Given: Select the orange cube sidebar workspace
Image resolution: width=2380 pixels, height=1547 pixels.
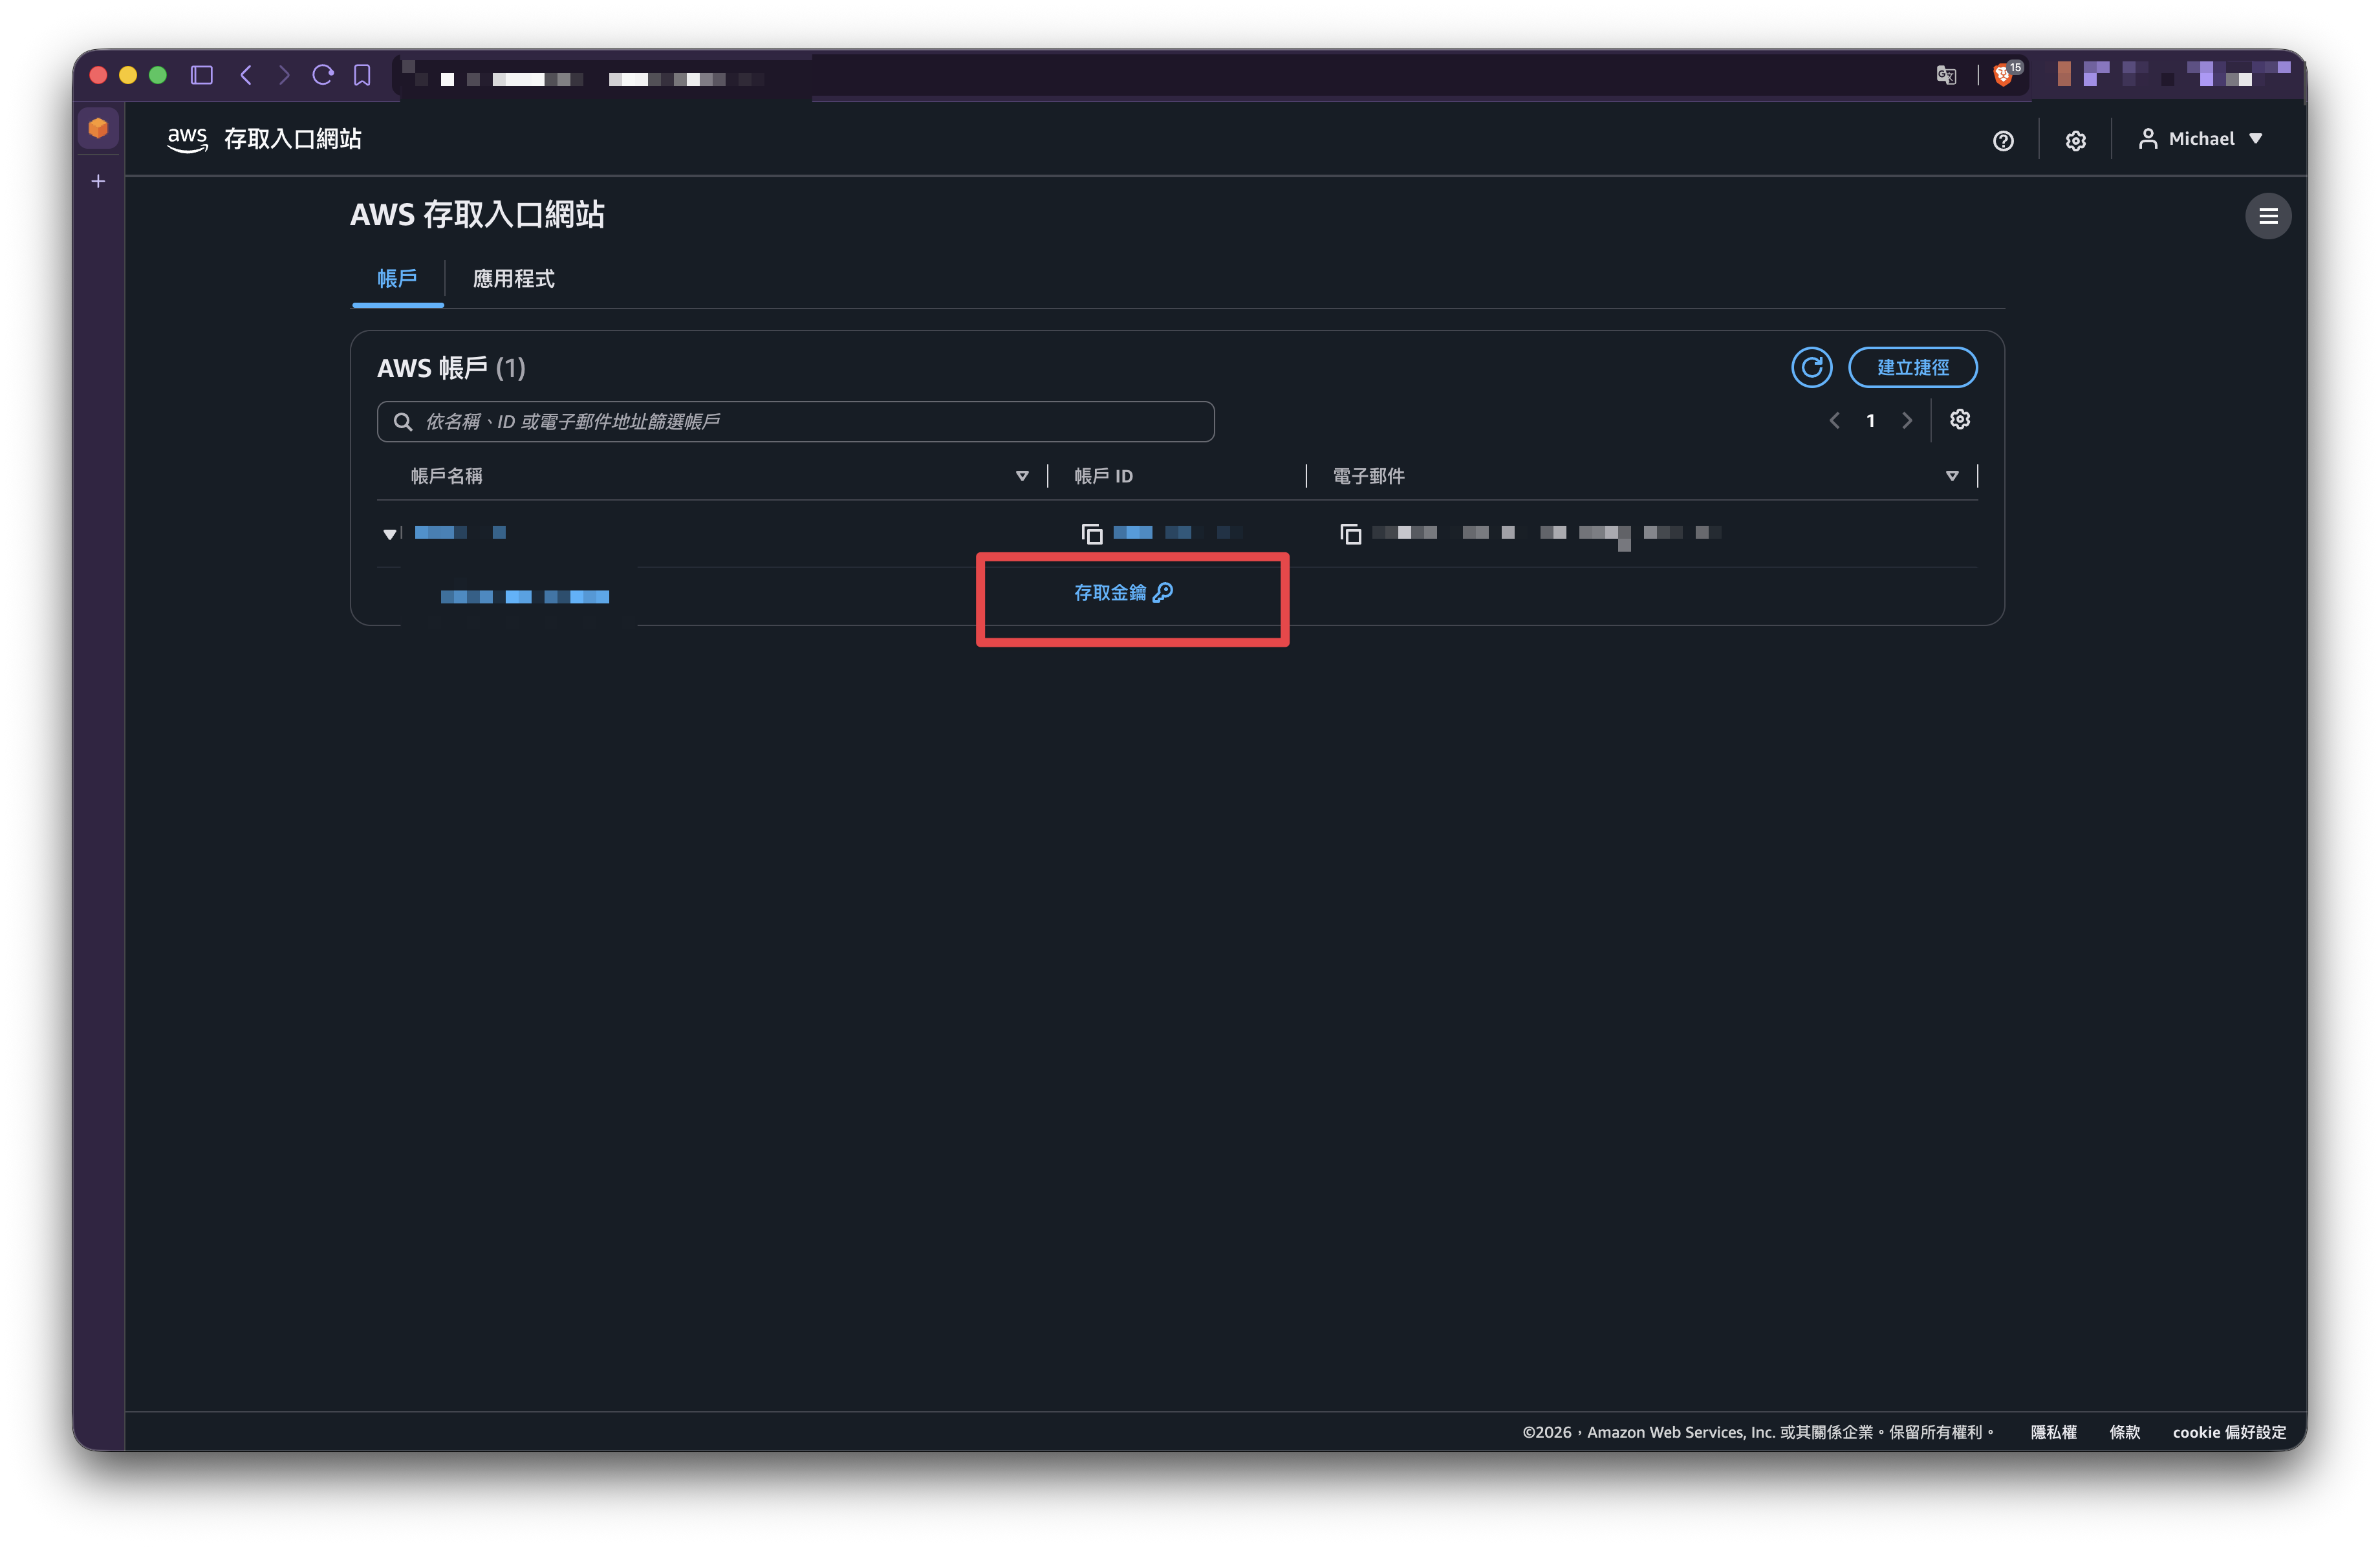Looking at the screenshot, I should tap(98, 128).
